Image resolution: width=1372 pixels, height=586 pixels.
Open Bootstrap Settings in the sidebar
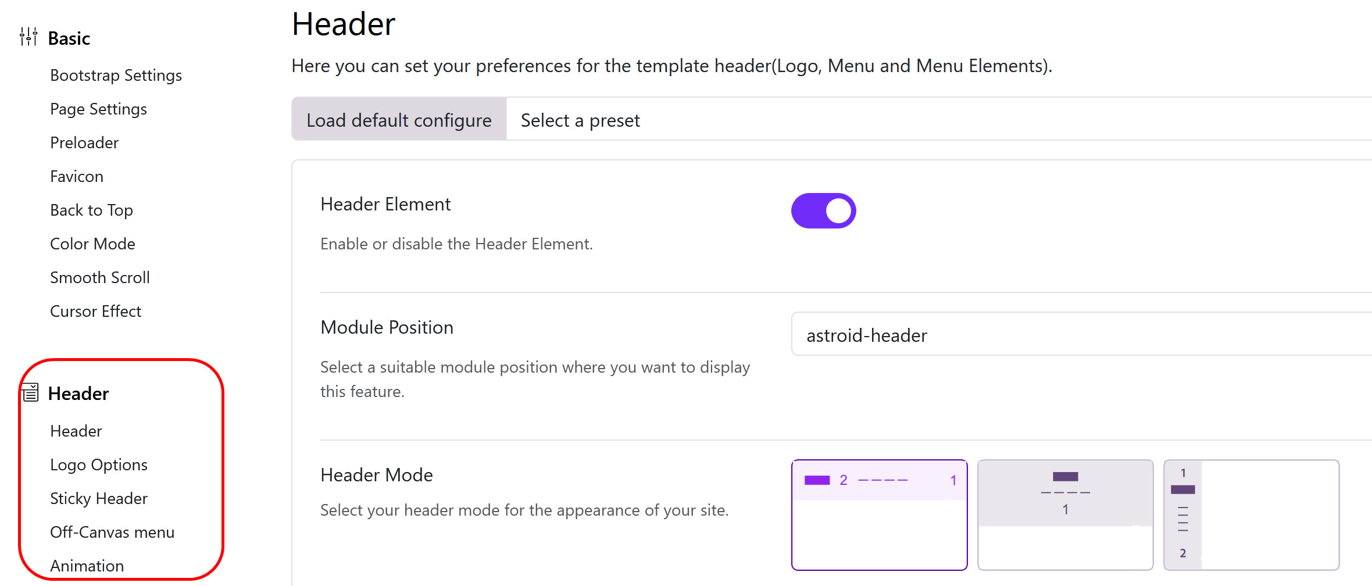[x=116, y=75]
